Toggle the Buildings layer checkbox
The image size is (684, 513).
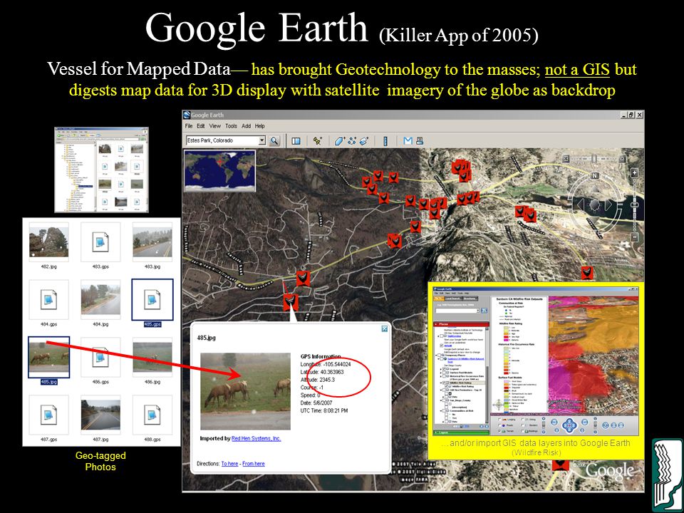click(522, 431)
